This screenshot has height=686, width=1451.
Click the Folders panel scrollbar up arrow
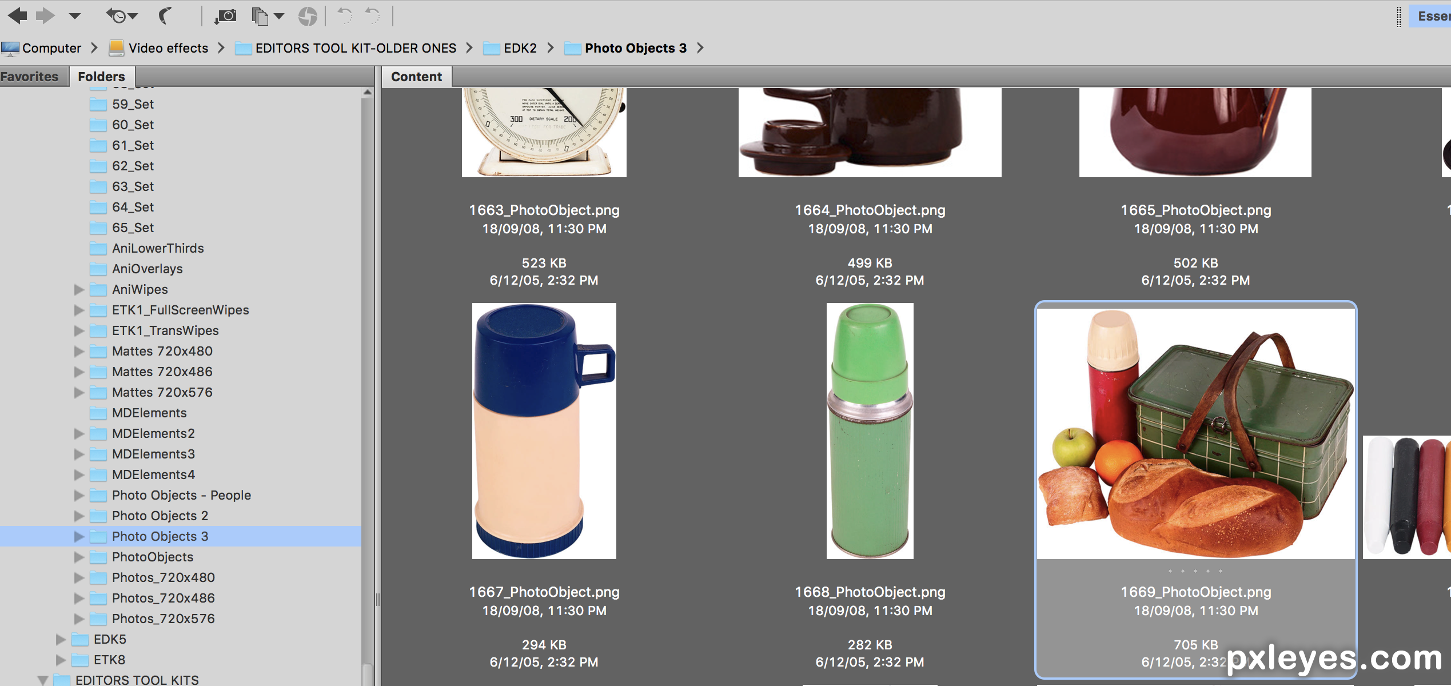[368, 93]
